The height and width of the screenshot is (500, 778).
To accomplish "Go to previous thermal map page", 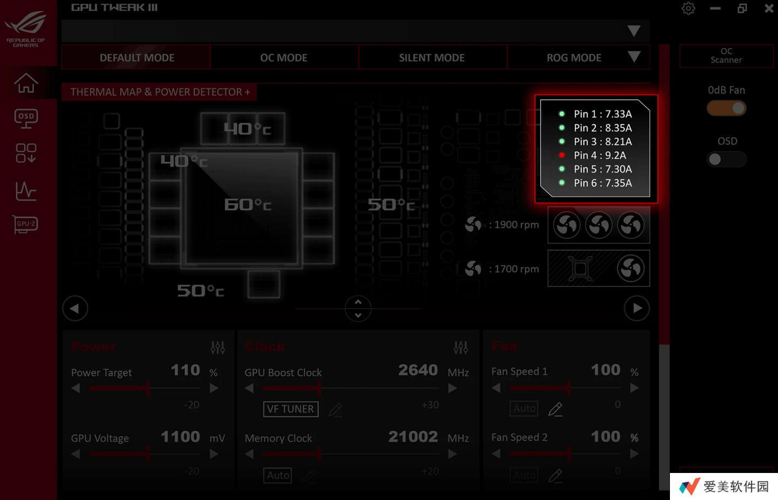I will [x=75, y=309].
